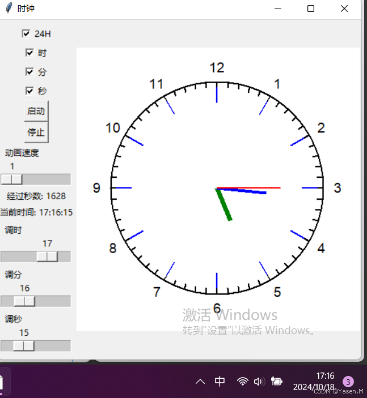The height and width of the screenshot is (398, 367).
Task: Click the 动画速度 animation speed slider
Action: (36, 179)
